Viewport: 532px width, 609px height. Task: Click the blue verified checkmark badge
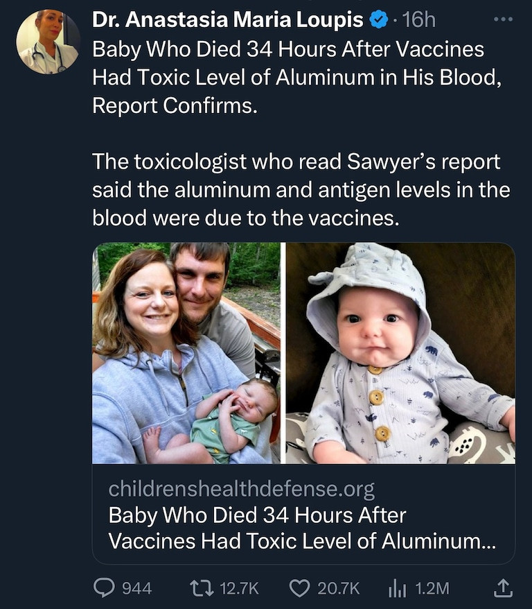[x=378, y=20]
